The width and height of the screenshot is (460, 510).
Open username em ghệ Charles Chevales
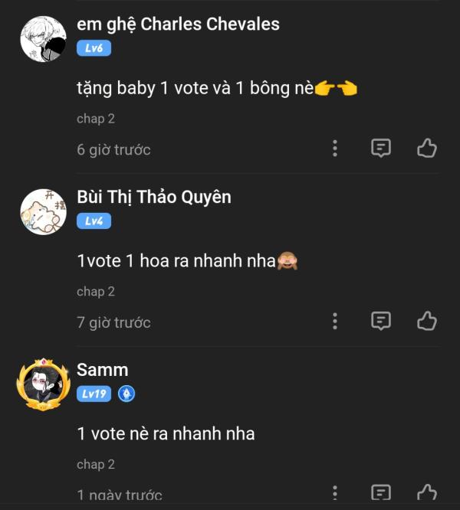[178, 24]
